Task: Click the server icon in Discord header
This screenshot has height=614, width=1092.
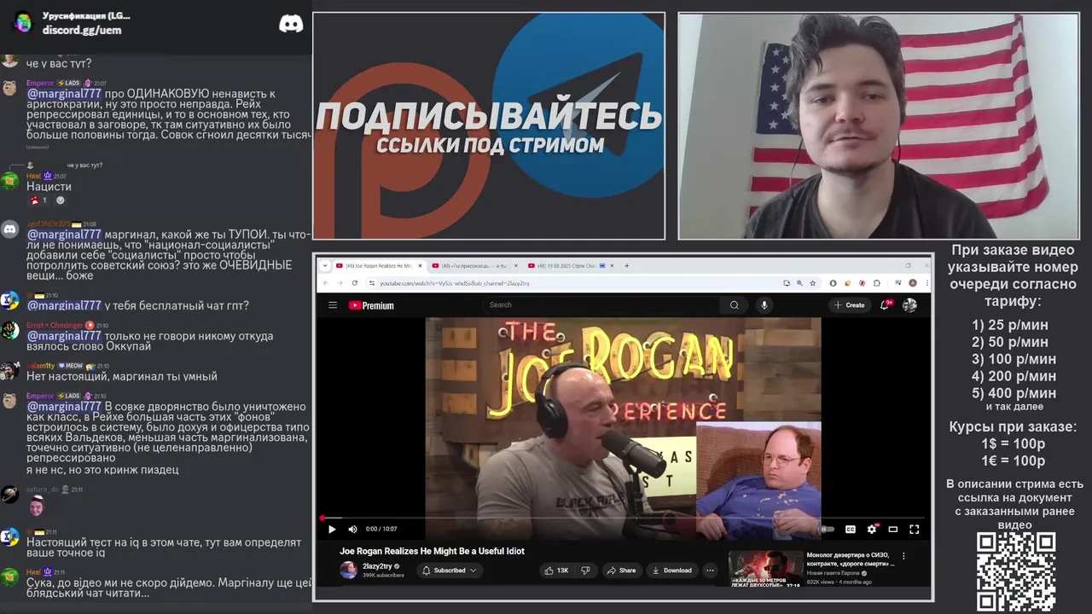Action: (23, 22)
